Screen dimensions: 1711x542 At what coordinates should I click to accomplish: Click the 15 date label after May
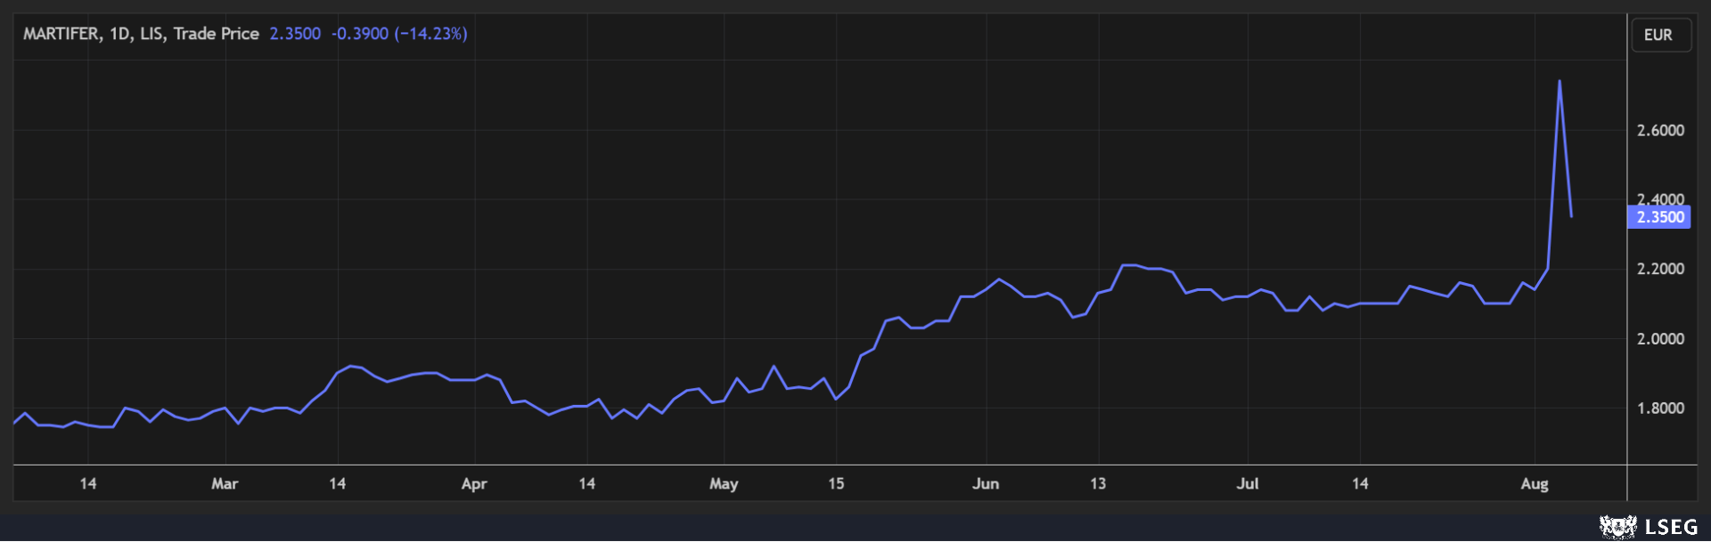click(x=836, y=483)
